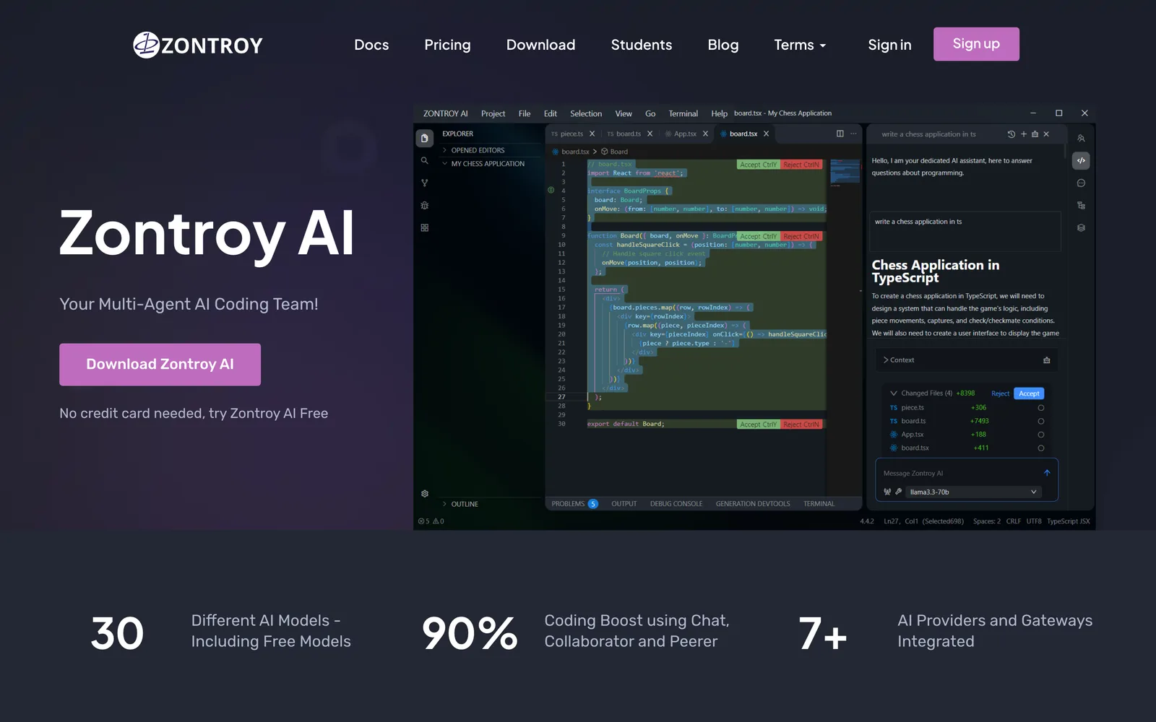Click the errors count icon in status bar
The width and height of the screenshot is (1156, 722).
[x=424, y=521]
